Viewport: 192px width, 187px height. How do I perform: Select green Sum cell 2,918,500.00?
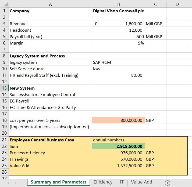[x=118, y=146]
